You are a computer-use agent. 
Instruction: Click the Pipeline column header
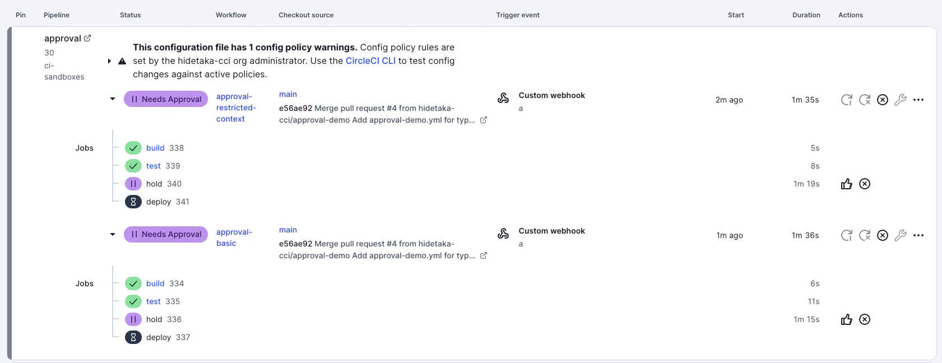(x=57, y=15)
